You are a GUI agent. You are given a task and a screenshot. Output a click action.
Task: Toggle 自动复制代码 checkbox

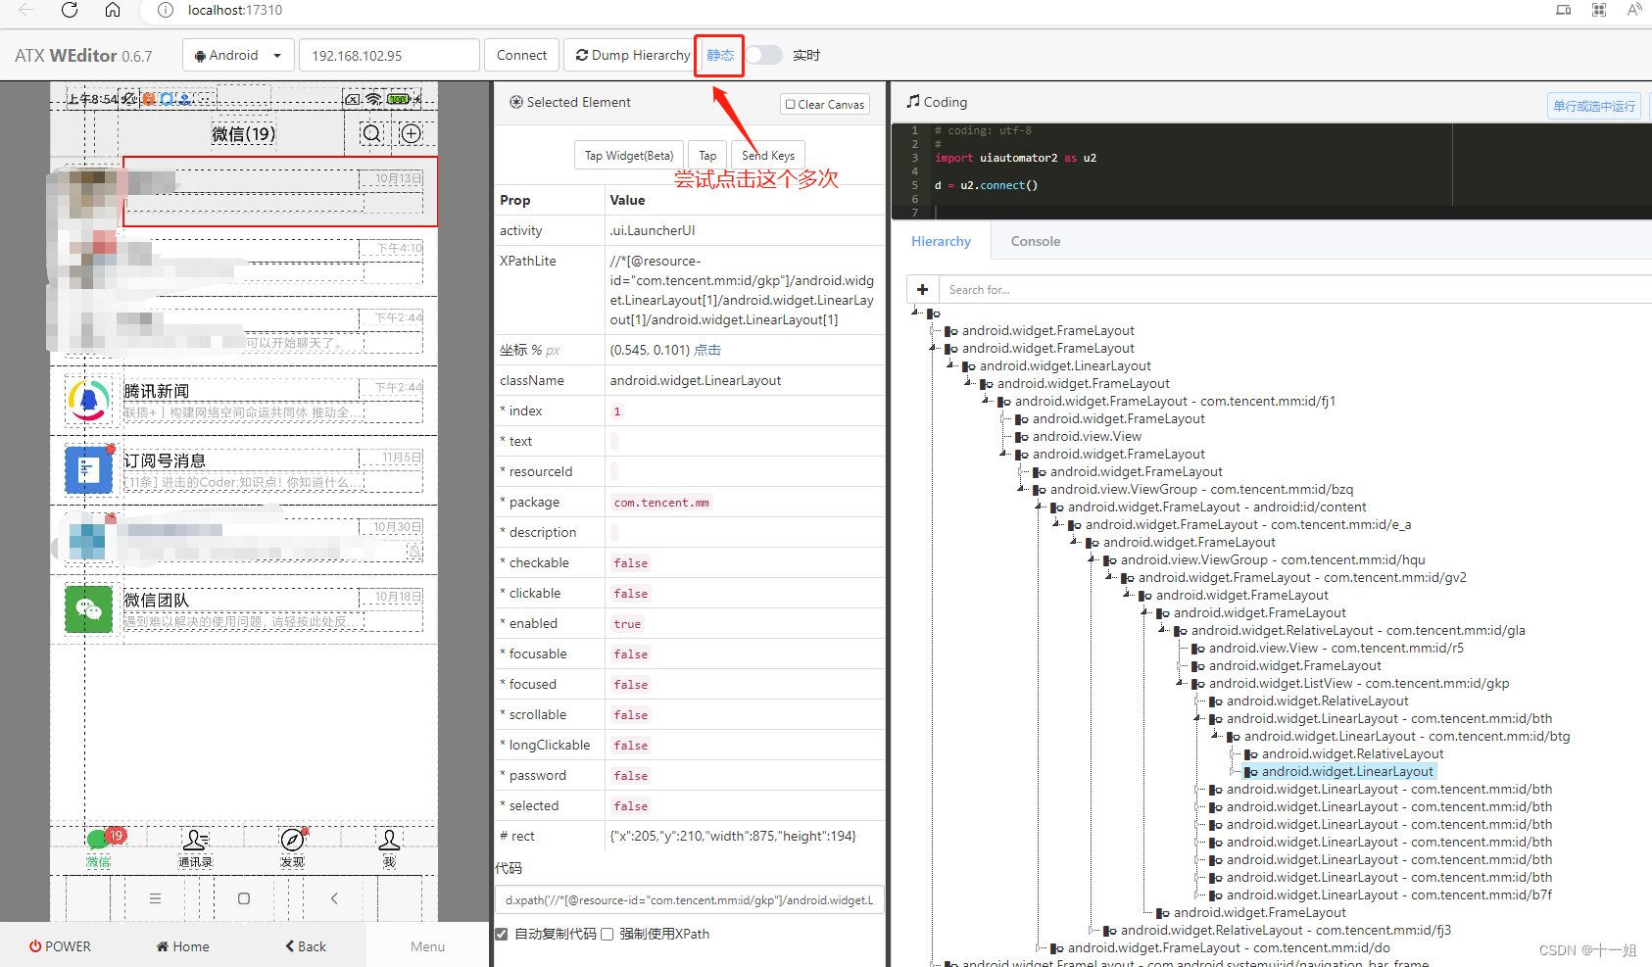pyautogui.click(x=502, y=934)
